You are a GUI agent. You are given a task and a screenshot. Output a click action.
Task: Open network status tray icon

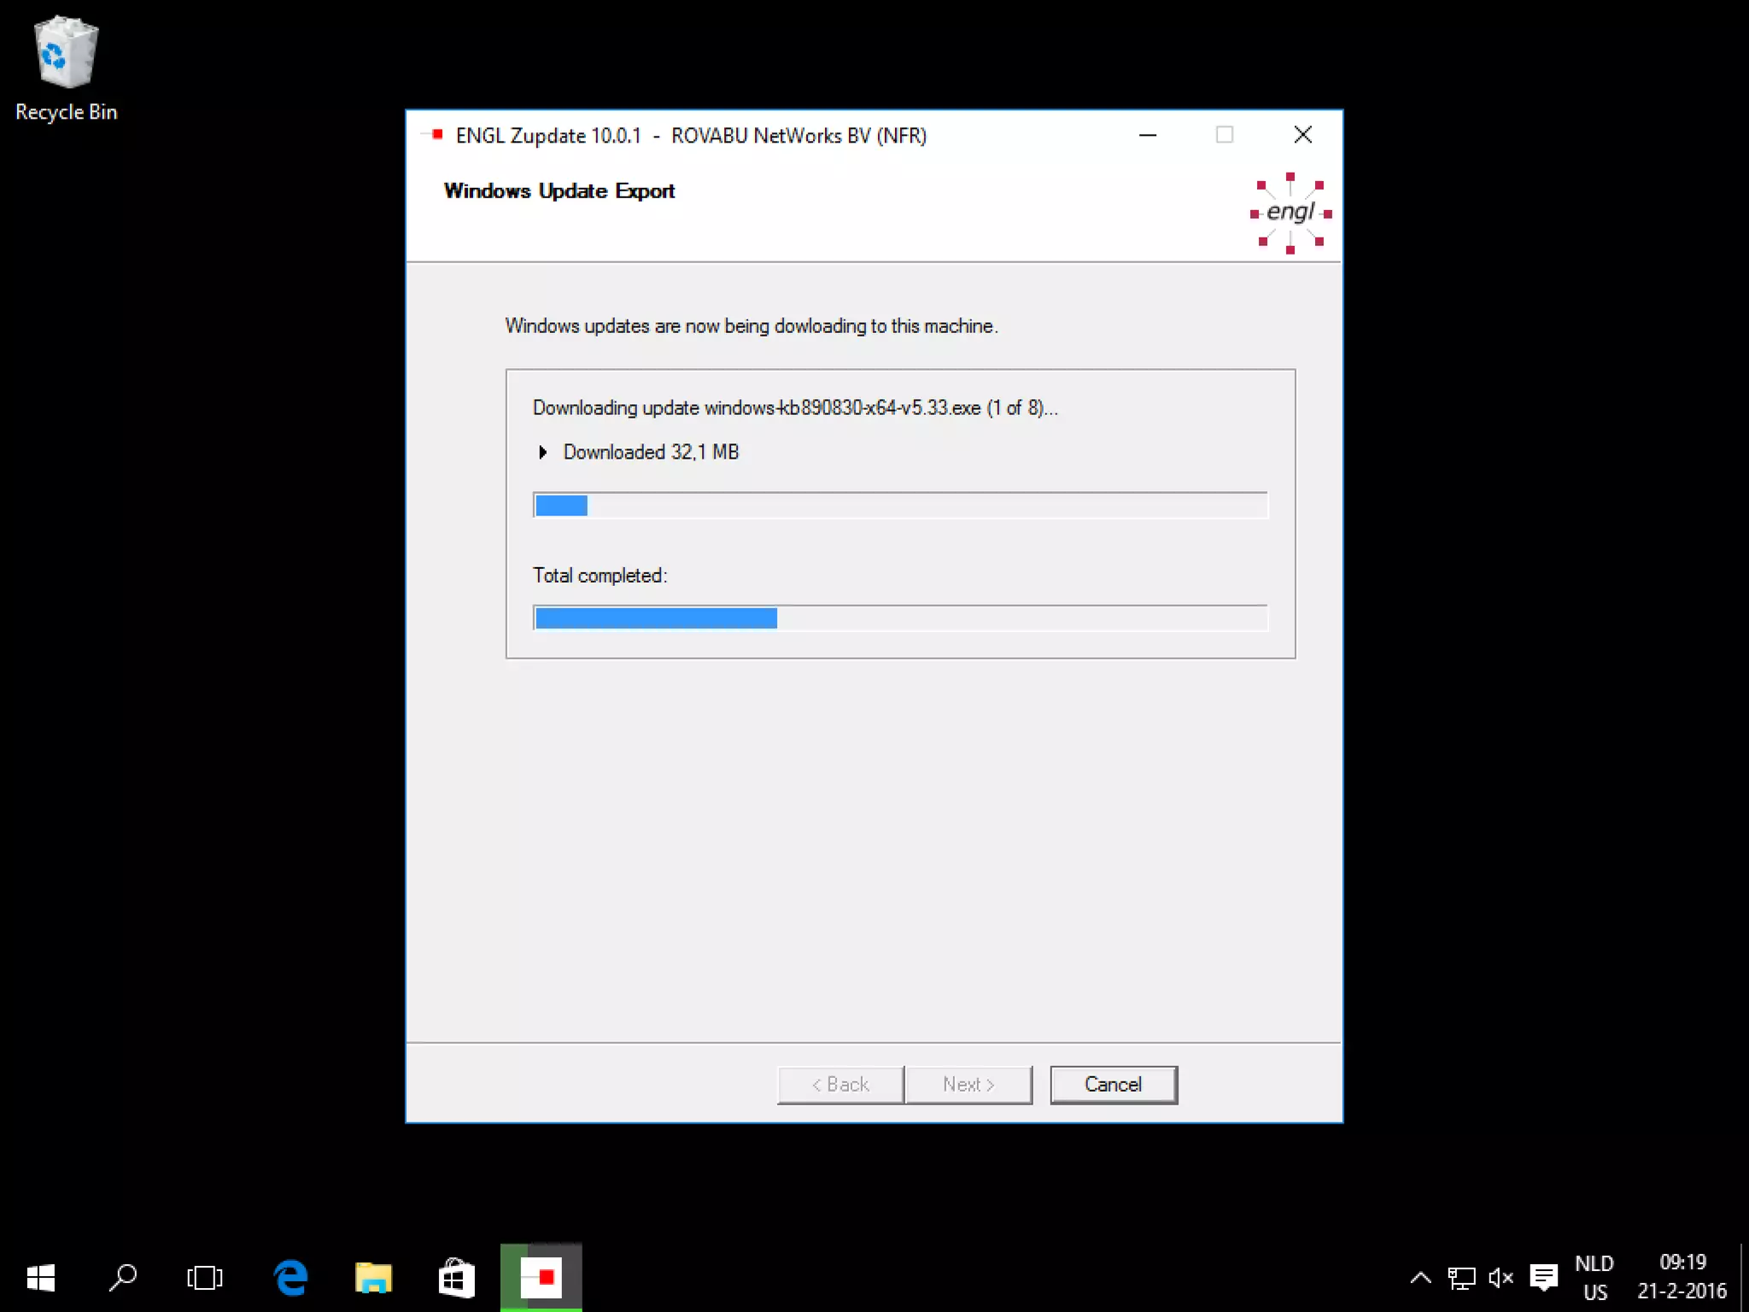[1461, 1278]
